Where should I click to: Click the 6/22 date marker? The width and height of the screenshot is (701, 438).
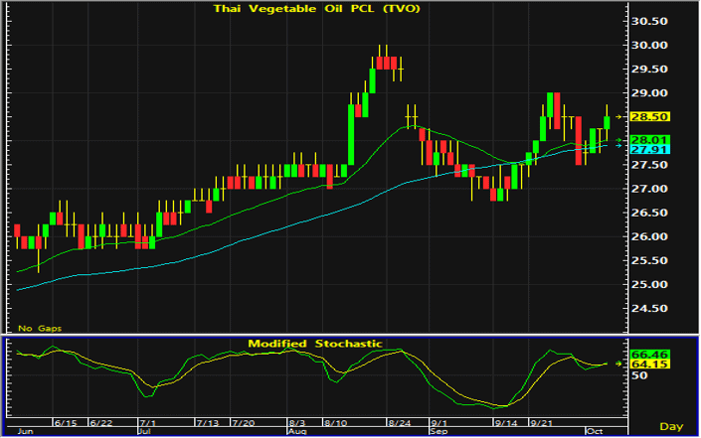pyautogui.click(x=101, y=422)
